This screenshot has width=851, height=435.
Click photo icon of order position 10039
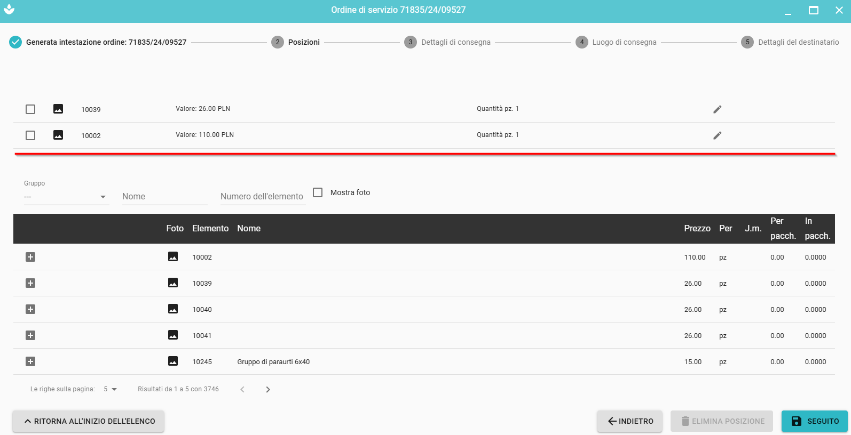(58, 109)
